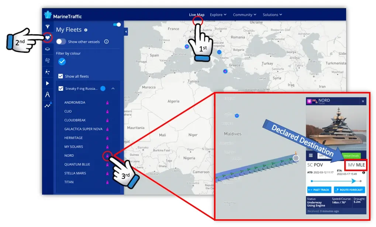Select ANDROMEDA in fleet list
Image resolution: width=376 pixels, height=227 pixels.
(75, 103)
